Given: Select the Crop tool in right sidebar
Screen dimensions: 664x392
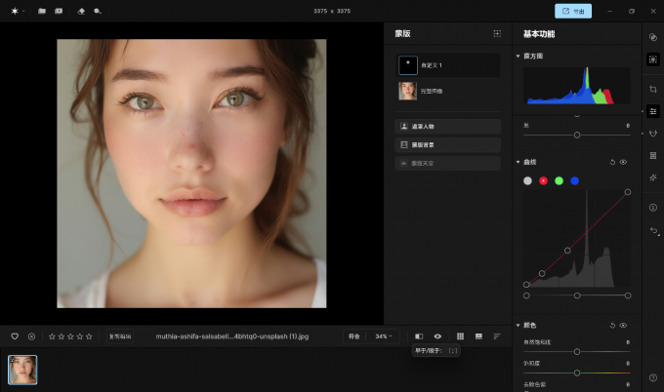Looking at the screenshot, I should pyautogui.click(x=652, y=89).
